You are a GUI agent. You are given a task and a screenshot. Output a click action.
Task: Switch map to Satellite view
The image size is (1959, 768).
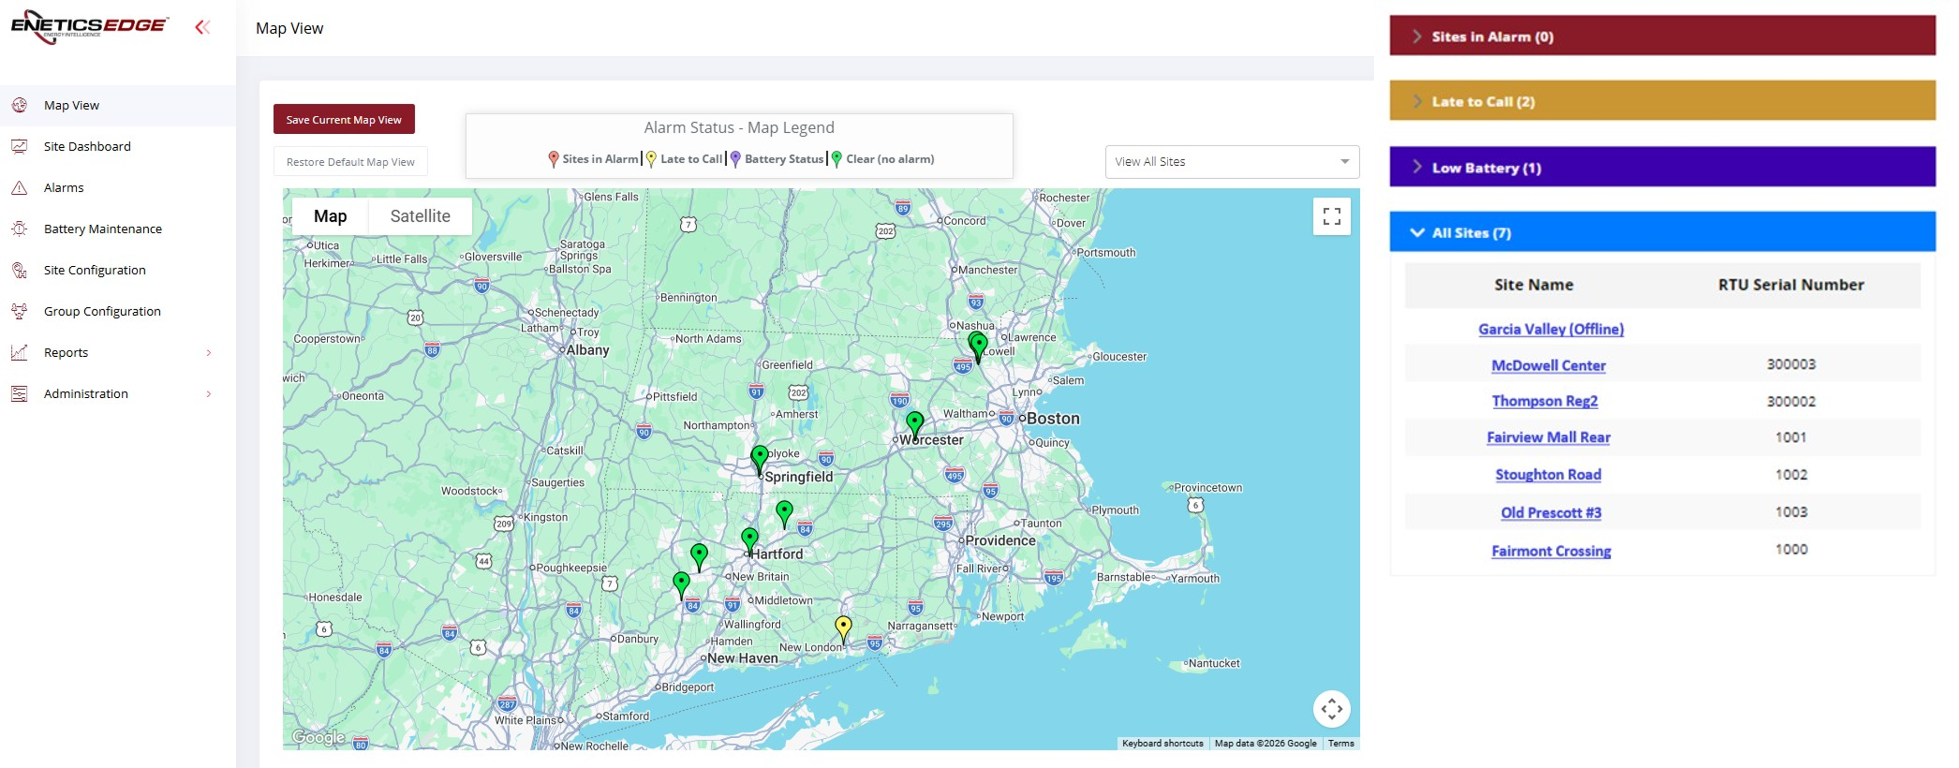tap(420, 216)
